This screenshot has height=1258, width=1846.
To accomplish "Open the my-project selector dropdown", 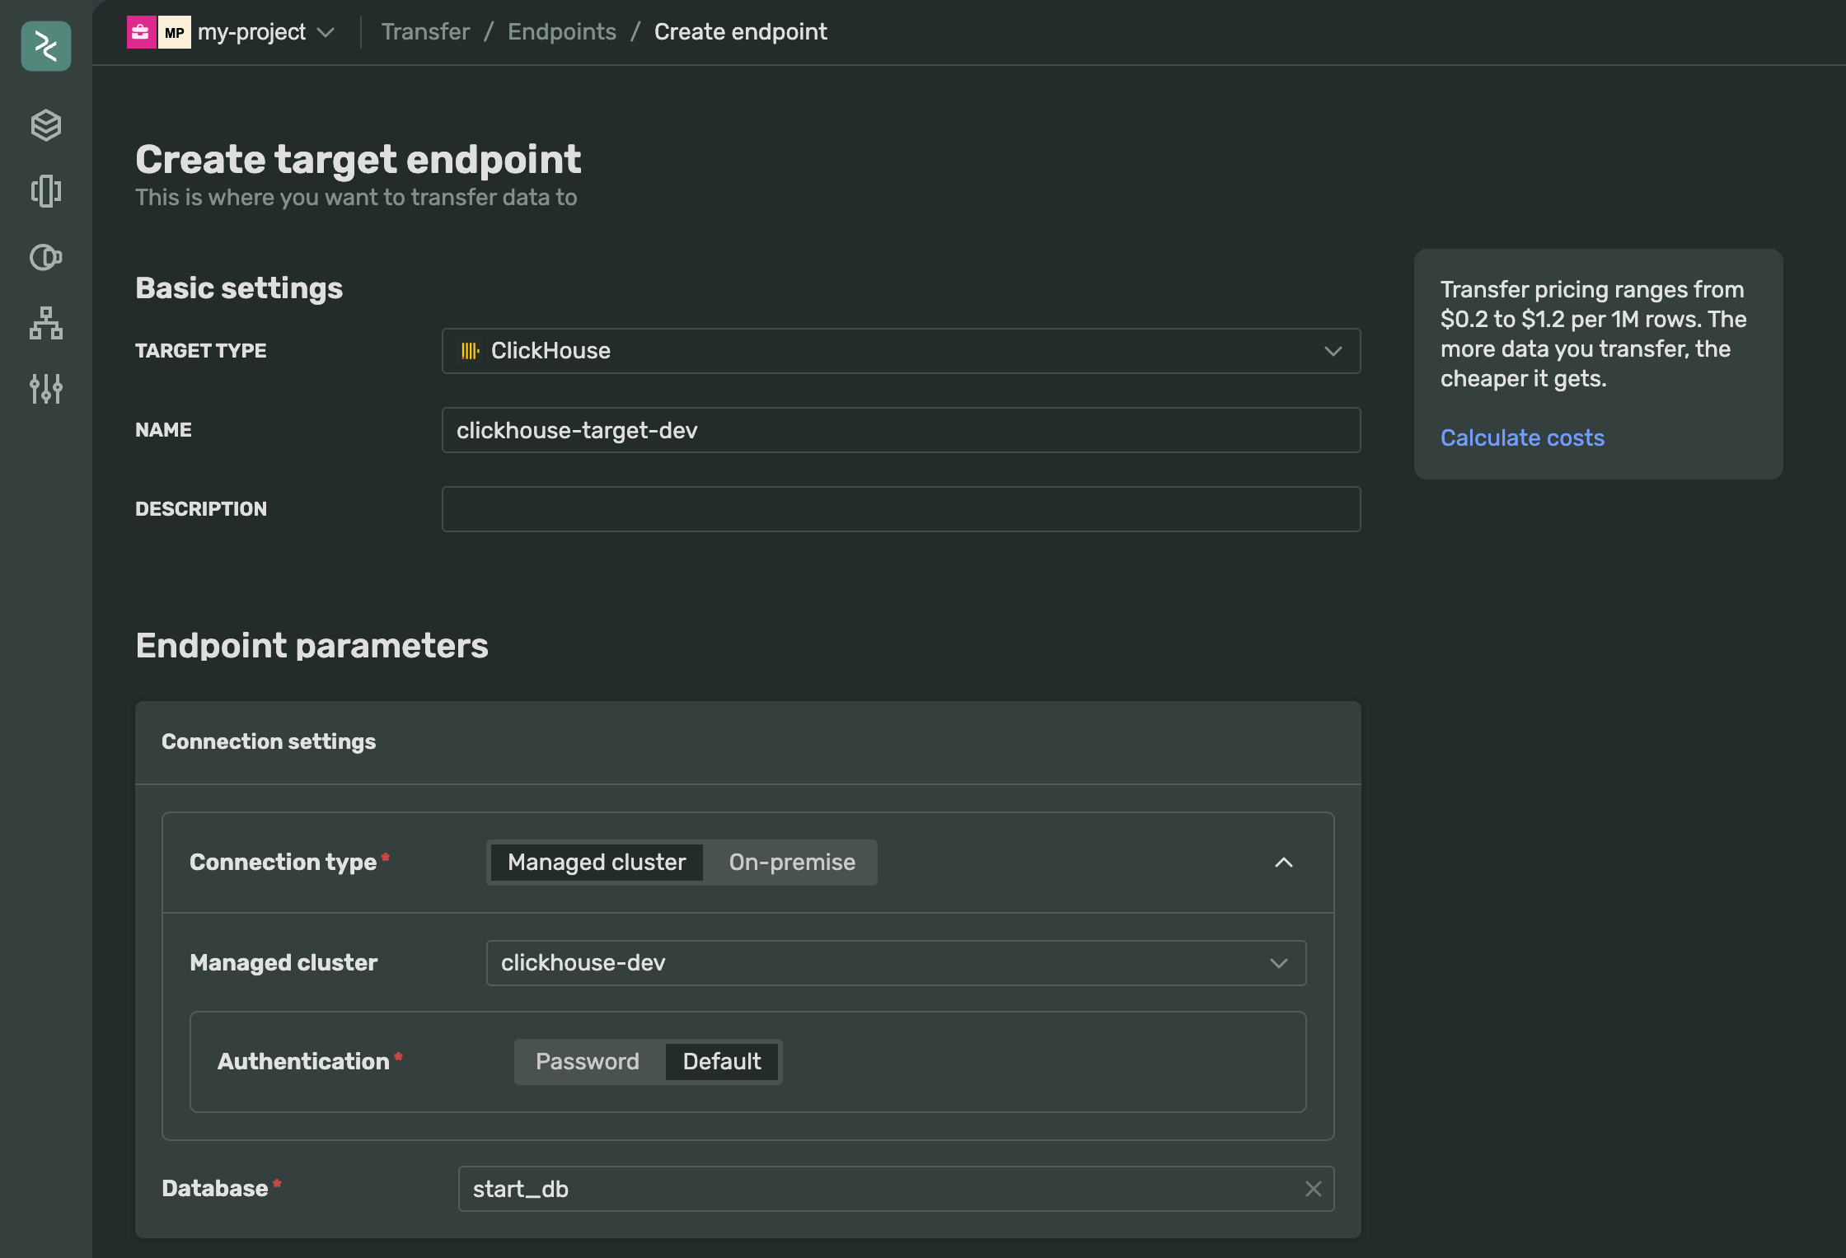I will coord(266,32).
